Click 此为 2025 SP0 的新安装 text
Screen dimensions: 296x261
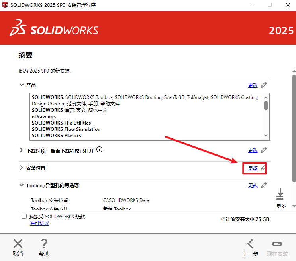coord(45,71)
